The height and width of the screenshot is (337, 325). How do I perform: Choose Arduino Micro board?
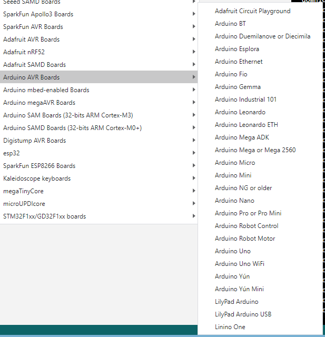pos(260,163)
